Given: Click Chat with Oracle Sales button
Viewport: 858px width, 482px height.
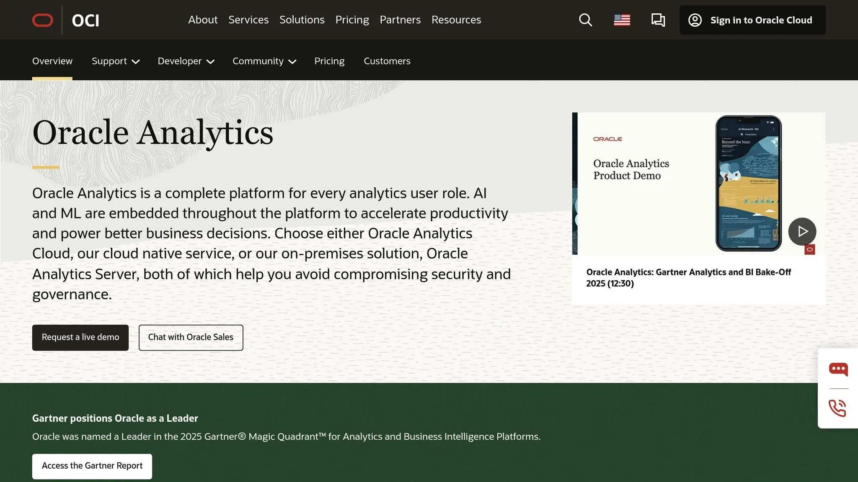Looking at the screenshot, I should 191,337.
